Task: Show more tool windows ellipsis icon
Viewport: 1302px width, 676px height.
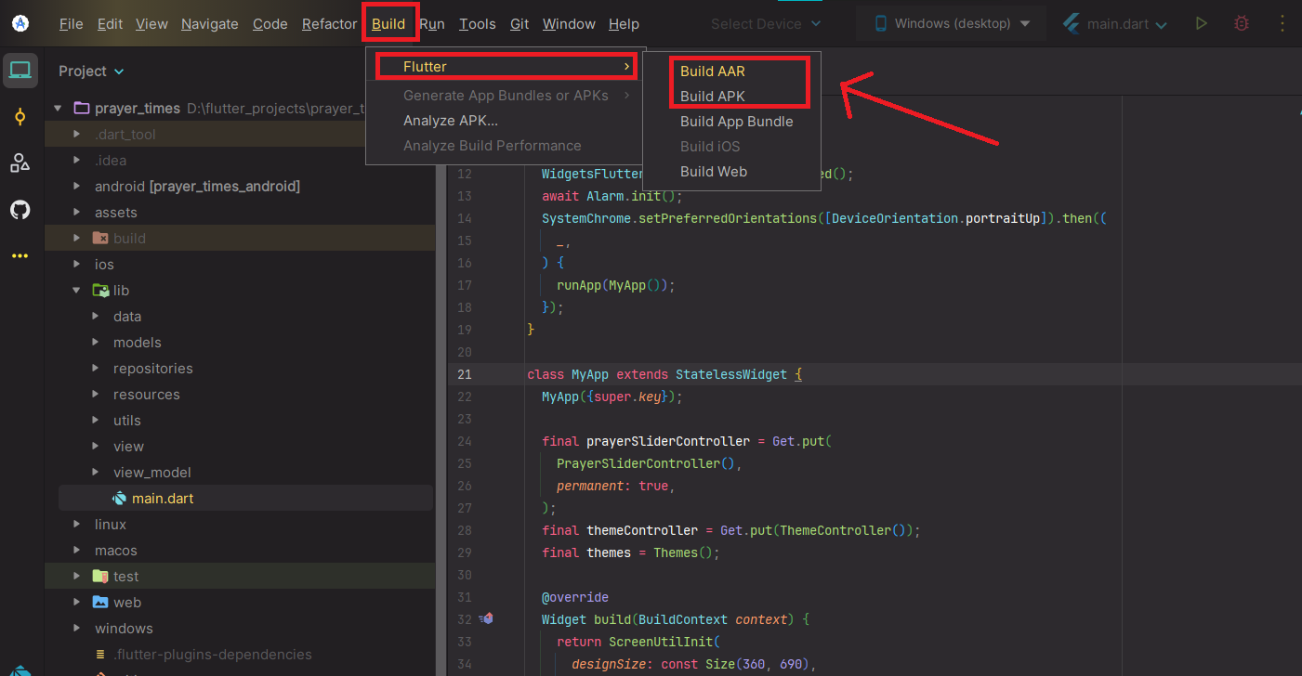Action: click(x=20, y=256)
